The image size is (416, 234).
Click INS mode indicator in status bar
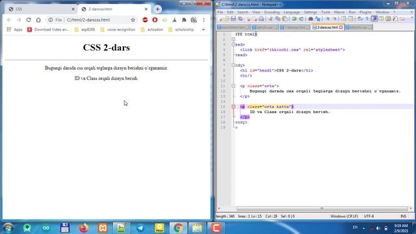(x=403, y=216)
